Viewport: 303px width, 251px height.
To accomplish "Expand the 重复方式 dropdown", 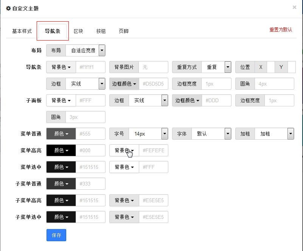I will pyautogui.click(x=216, y=67).
